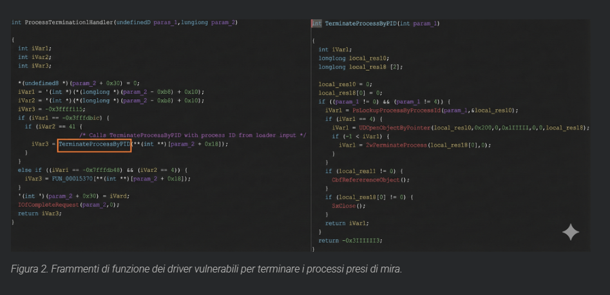The width and height of the screenshot is (610, 295).
Task: Click the return iVar3 statement
Action: tap(41, 213)
